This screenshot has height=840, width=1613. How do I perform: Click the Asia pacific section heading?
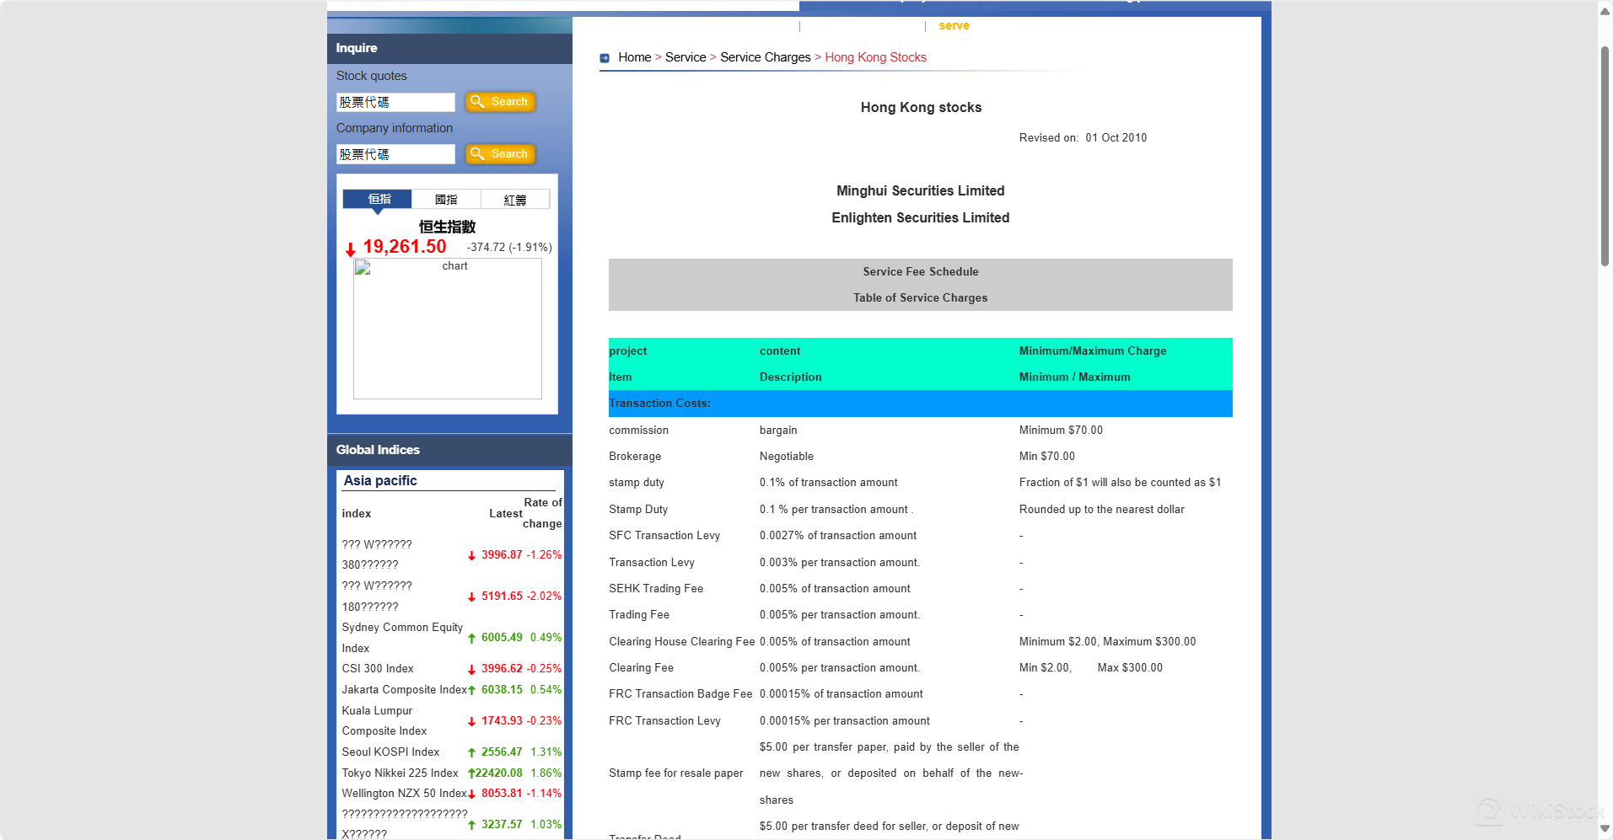coord(380,480)
